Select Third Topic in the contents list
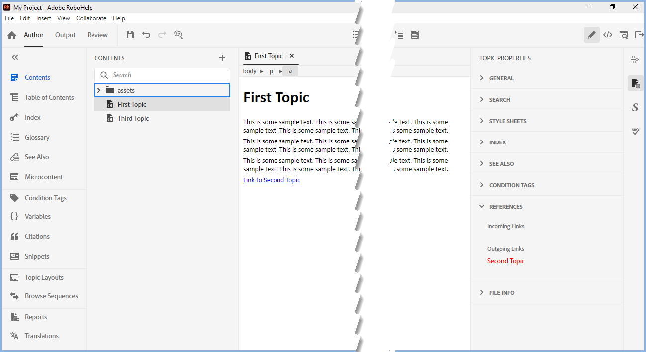 click(x=133, y=118)
